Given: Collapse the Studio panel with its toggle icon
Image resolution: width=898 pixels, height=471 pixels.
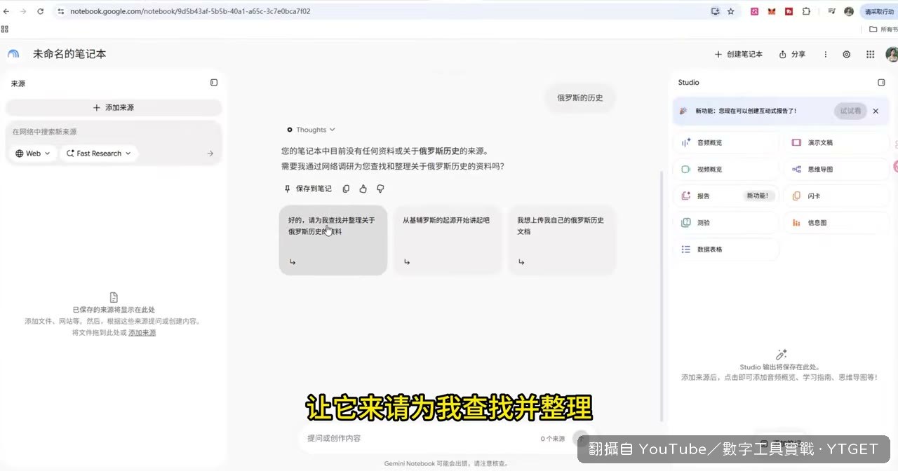Looking at the screenshot, I should coord(882,83).
